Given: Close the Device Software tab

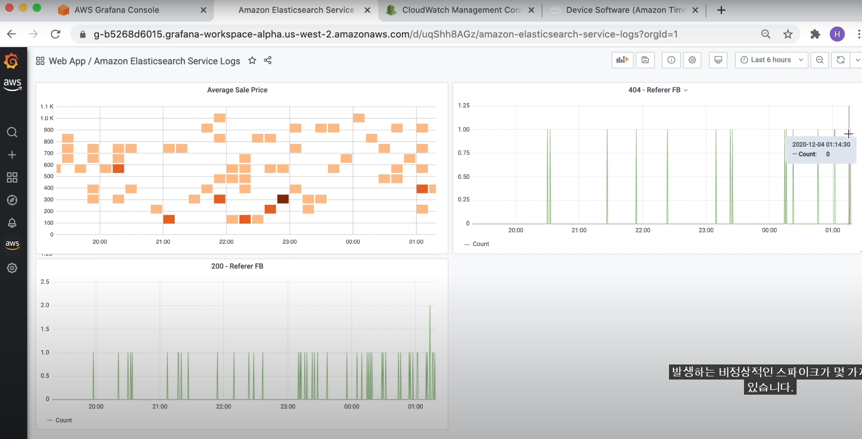Looking at the screenshot, I should [695, 10].
